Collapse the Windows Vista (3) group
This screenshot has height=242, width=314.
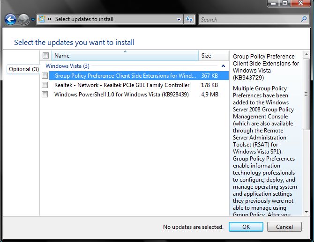[x=223, y=66]
